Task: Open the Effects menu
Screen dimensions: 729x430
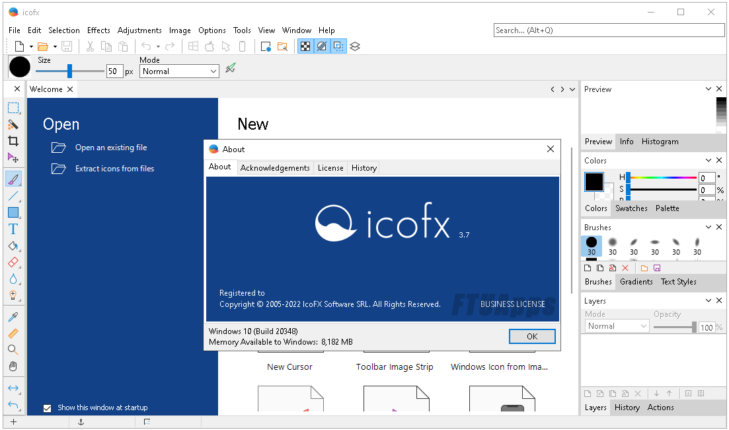Action: [98, 30]
